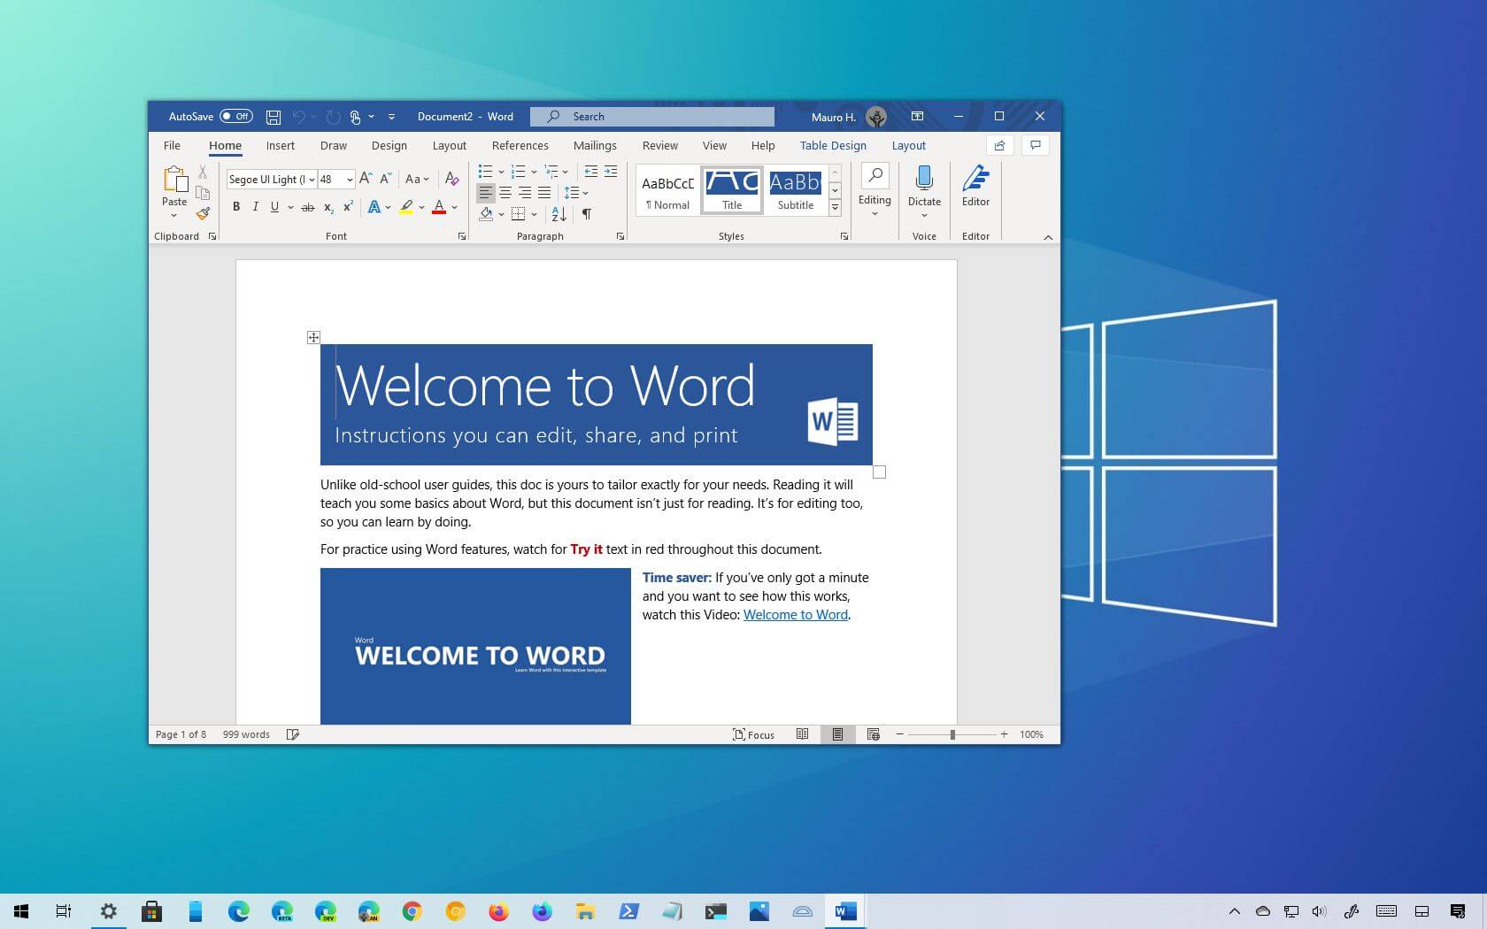Open the font size dropdown
This screenshot has height=929, width=1487.
pyautogui.click(x=350, y=180)
